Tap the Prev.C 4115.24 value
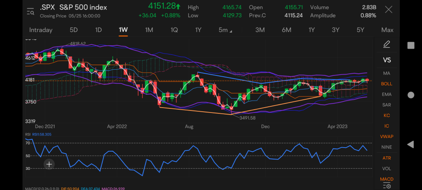Image resolution: width=422 pixels, height=190 pixels. click(294, 15)
